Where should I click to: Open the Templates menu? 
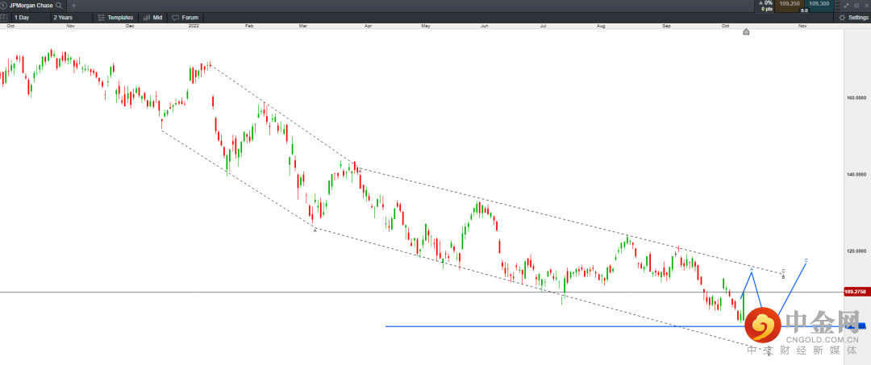pyautogui.click(x=115, y=18)
